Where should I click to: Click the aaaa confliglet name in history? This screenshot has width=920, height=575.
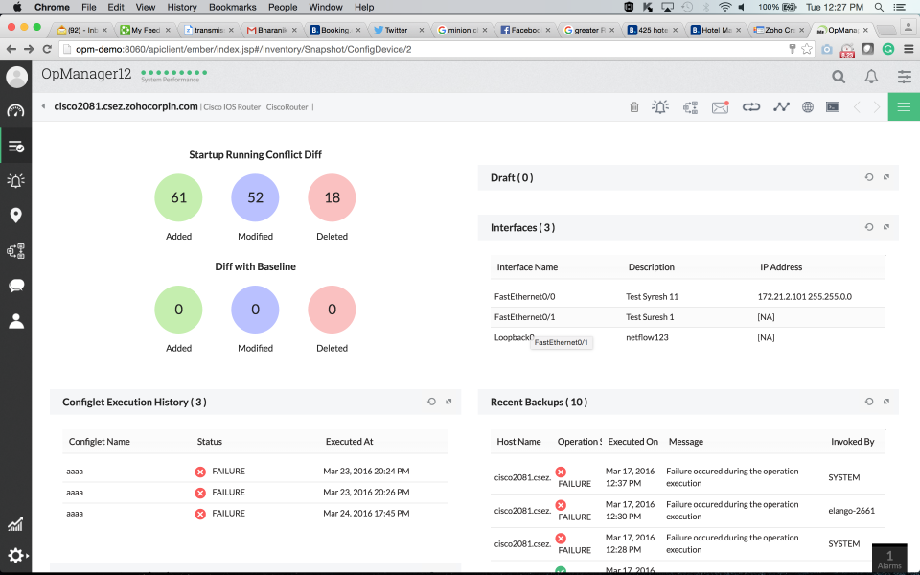(77, 471)
